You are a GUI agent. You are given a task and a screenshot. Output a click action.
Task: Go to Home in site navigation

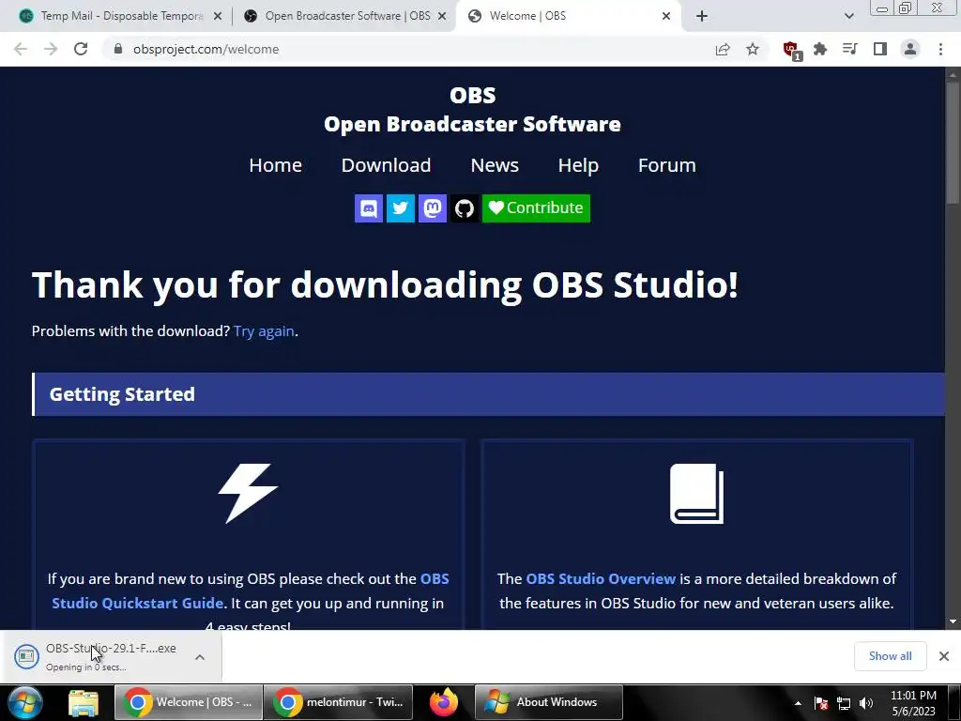275,165
